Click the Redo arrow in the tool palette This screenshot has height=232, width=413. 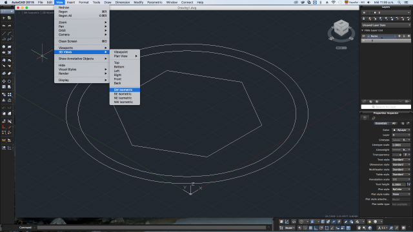coord(10,26)
